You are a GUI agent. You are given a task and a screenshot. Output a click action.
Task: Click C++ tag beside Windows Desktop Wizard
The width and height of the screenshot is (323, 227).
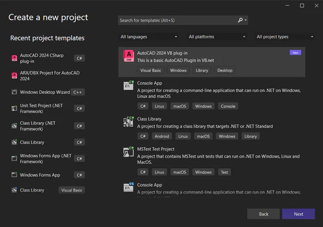78,92
